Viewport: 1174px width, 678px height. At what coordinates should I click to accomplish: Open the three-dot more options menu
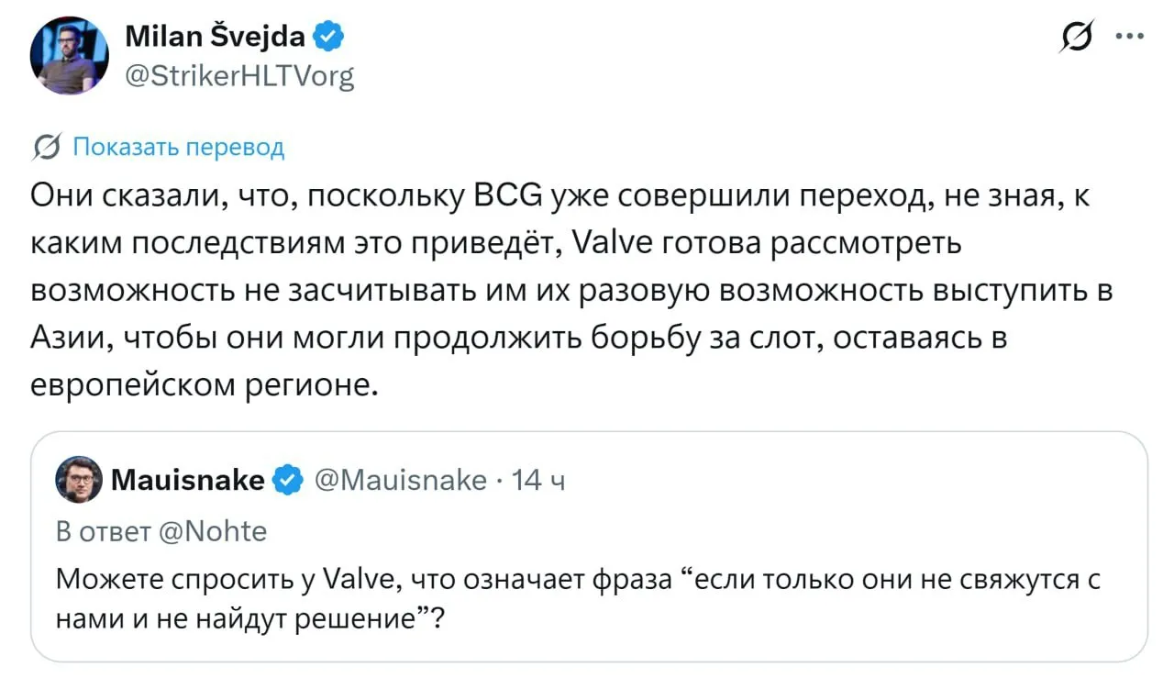click(1129, 38)
